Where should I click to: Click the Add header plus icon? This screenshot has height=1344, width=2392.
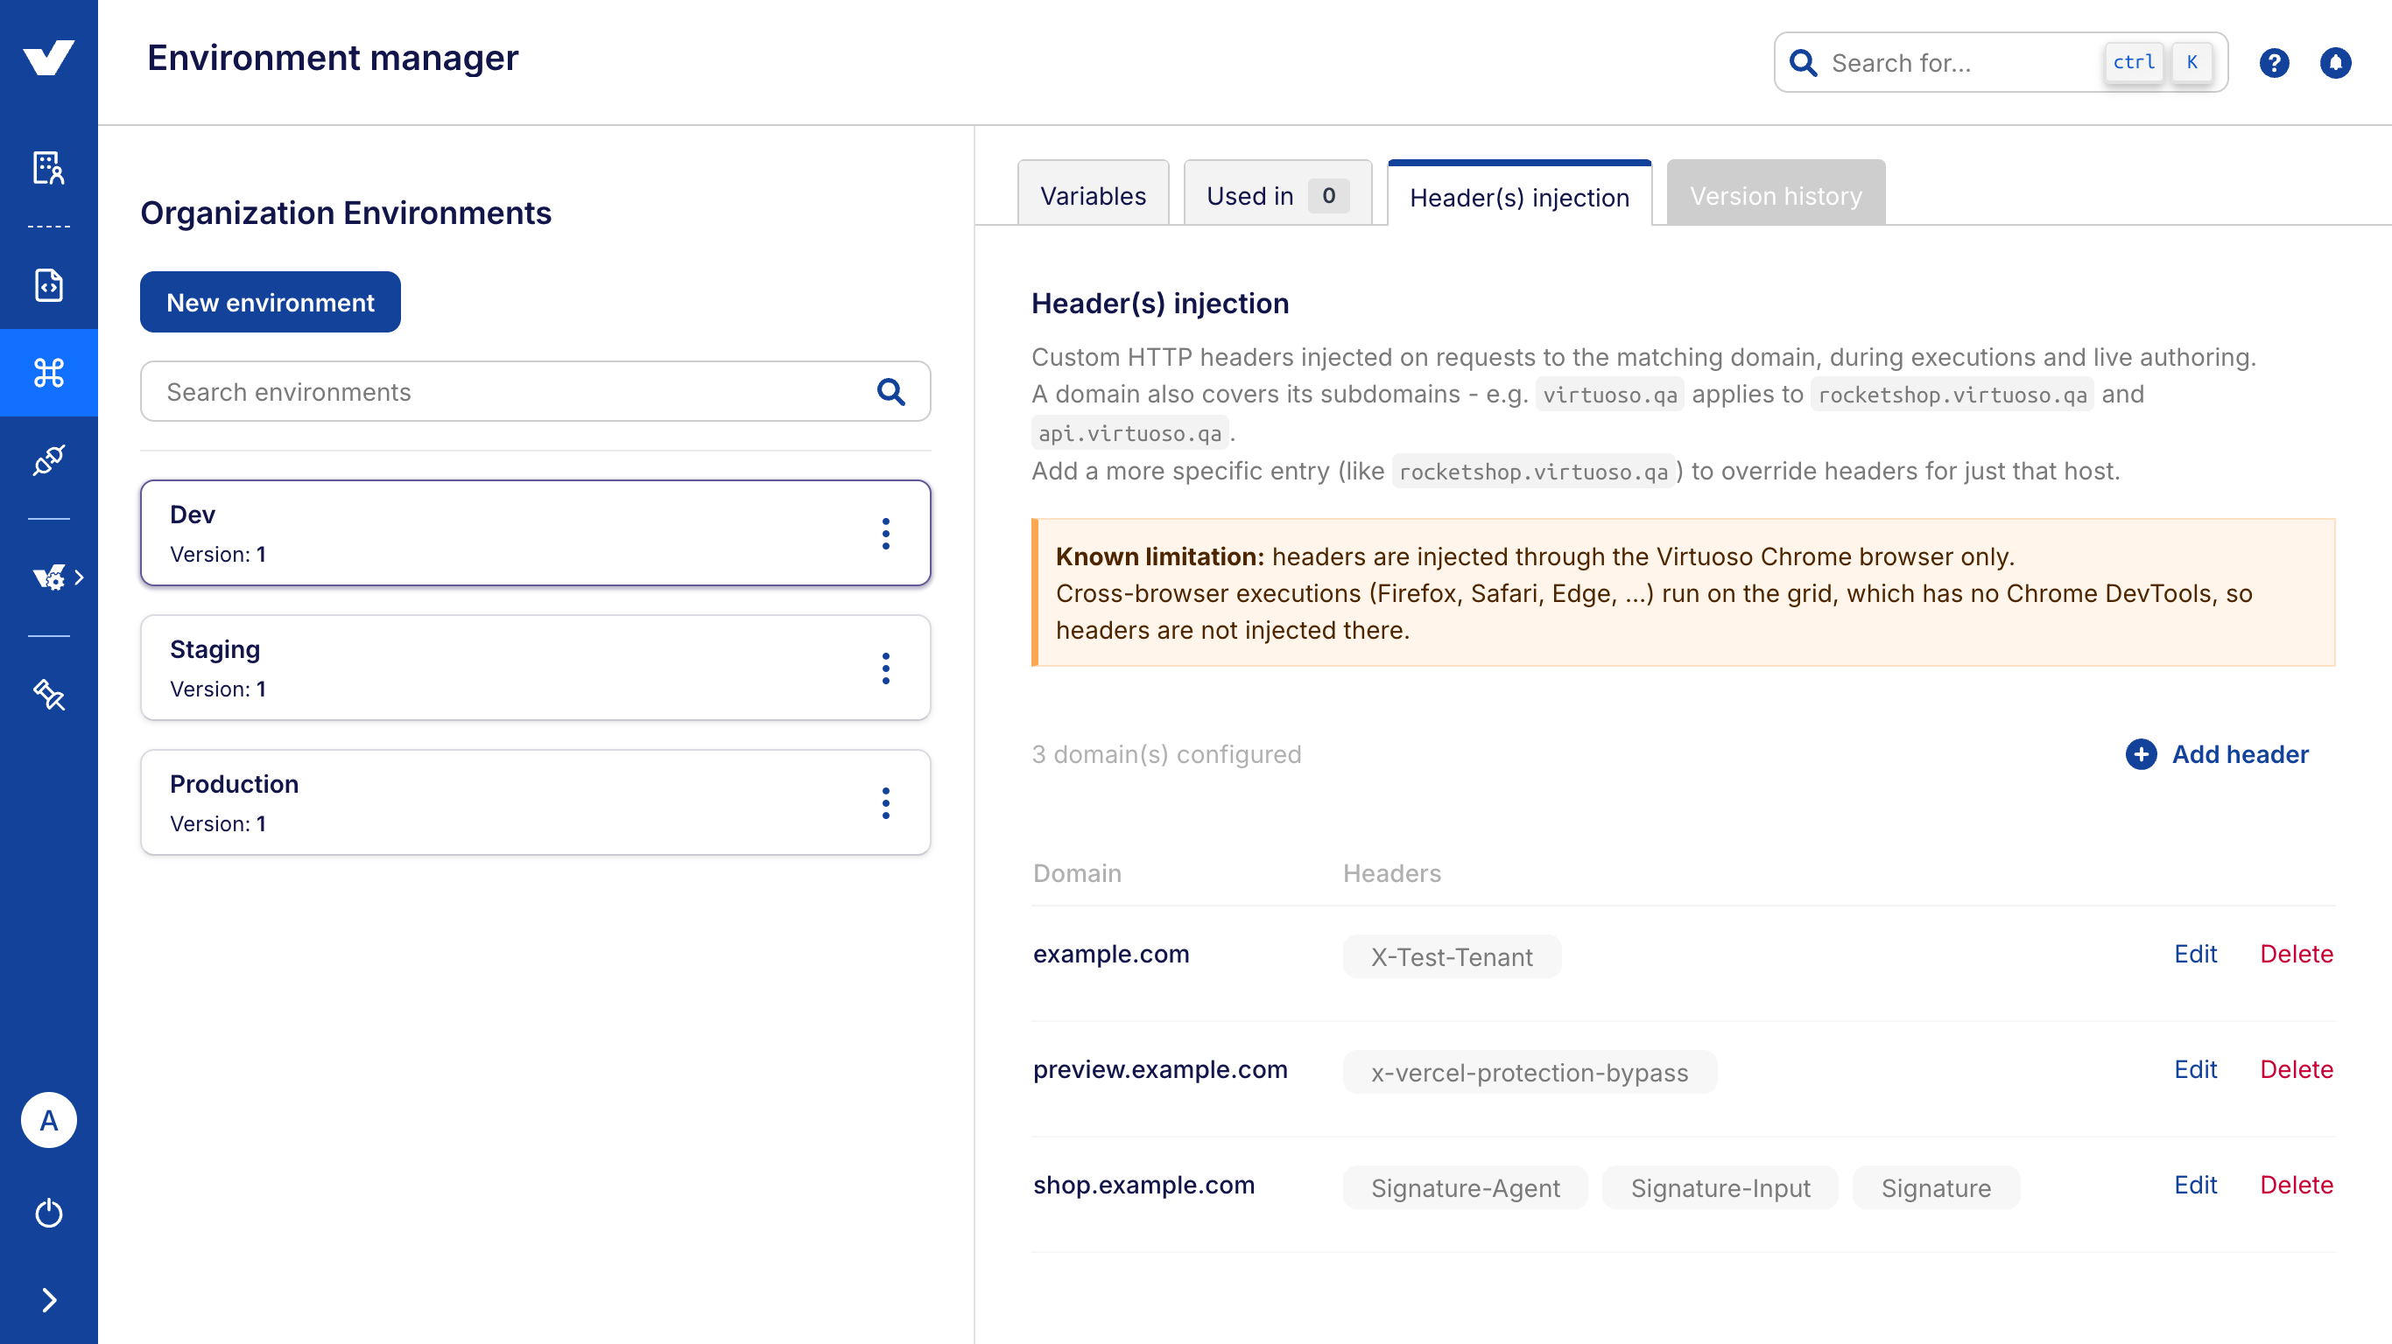(2142, 753)
